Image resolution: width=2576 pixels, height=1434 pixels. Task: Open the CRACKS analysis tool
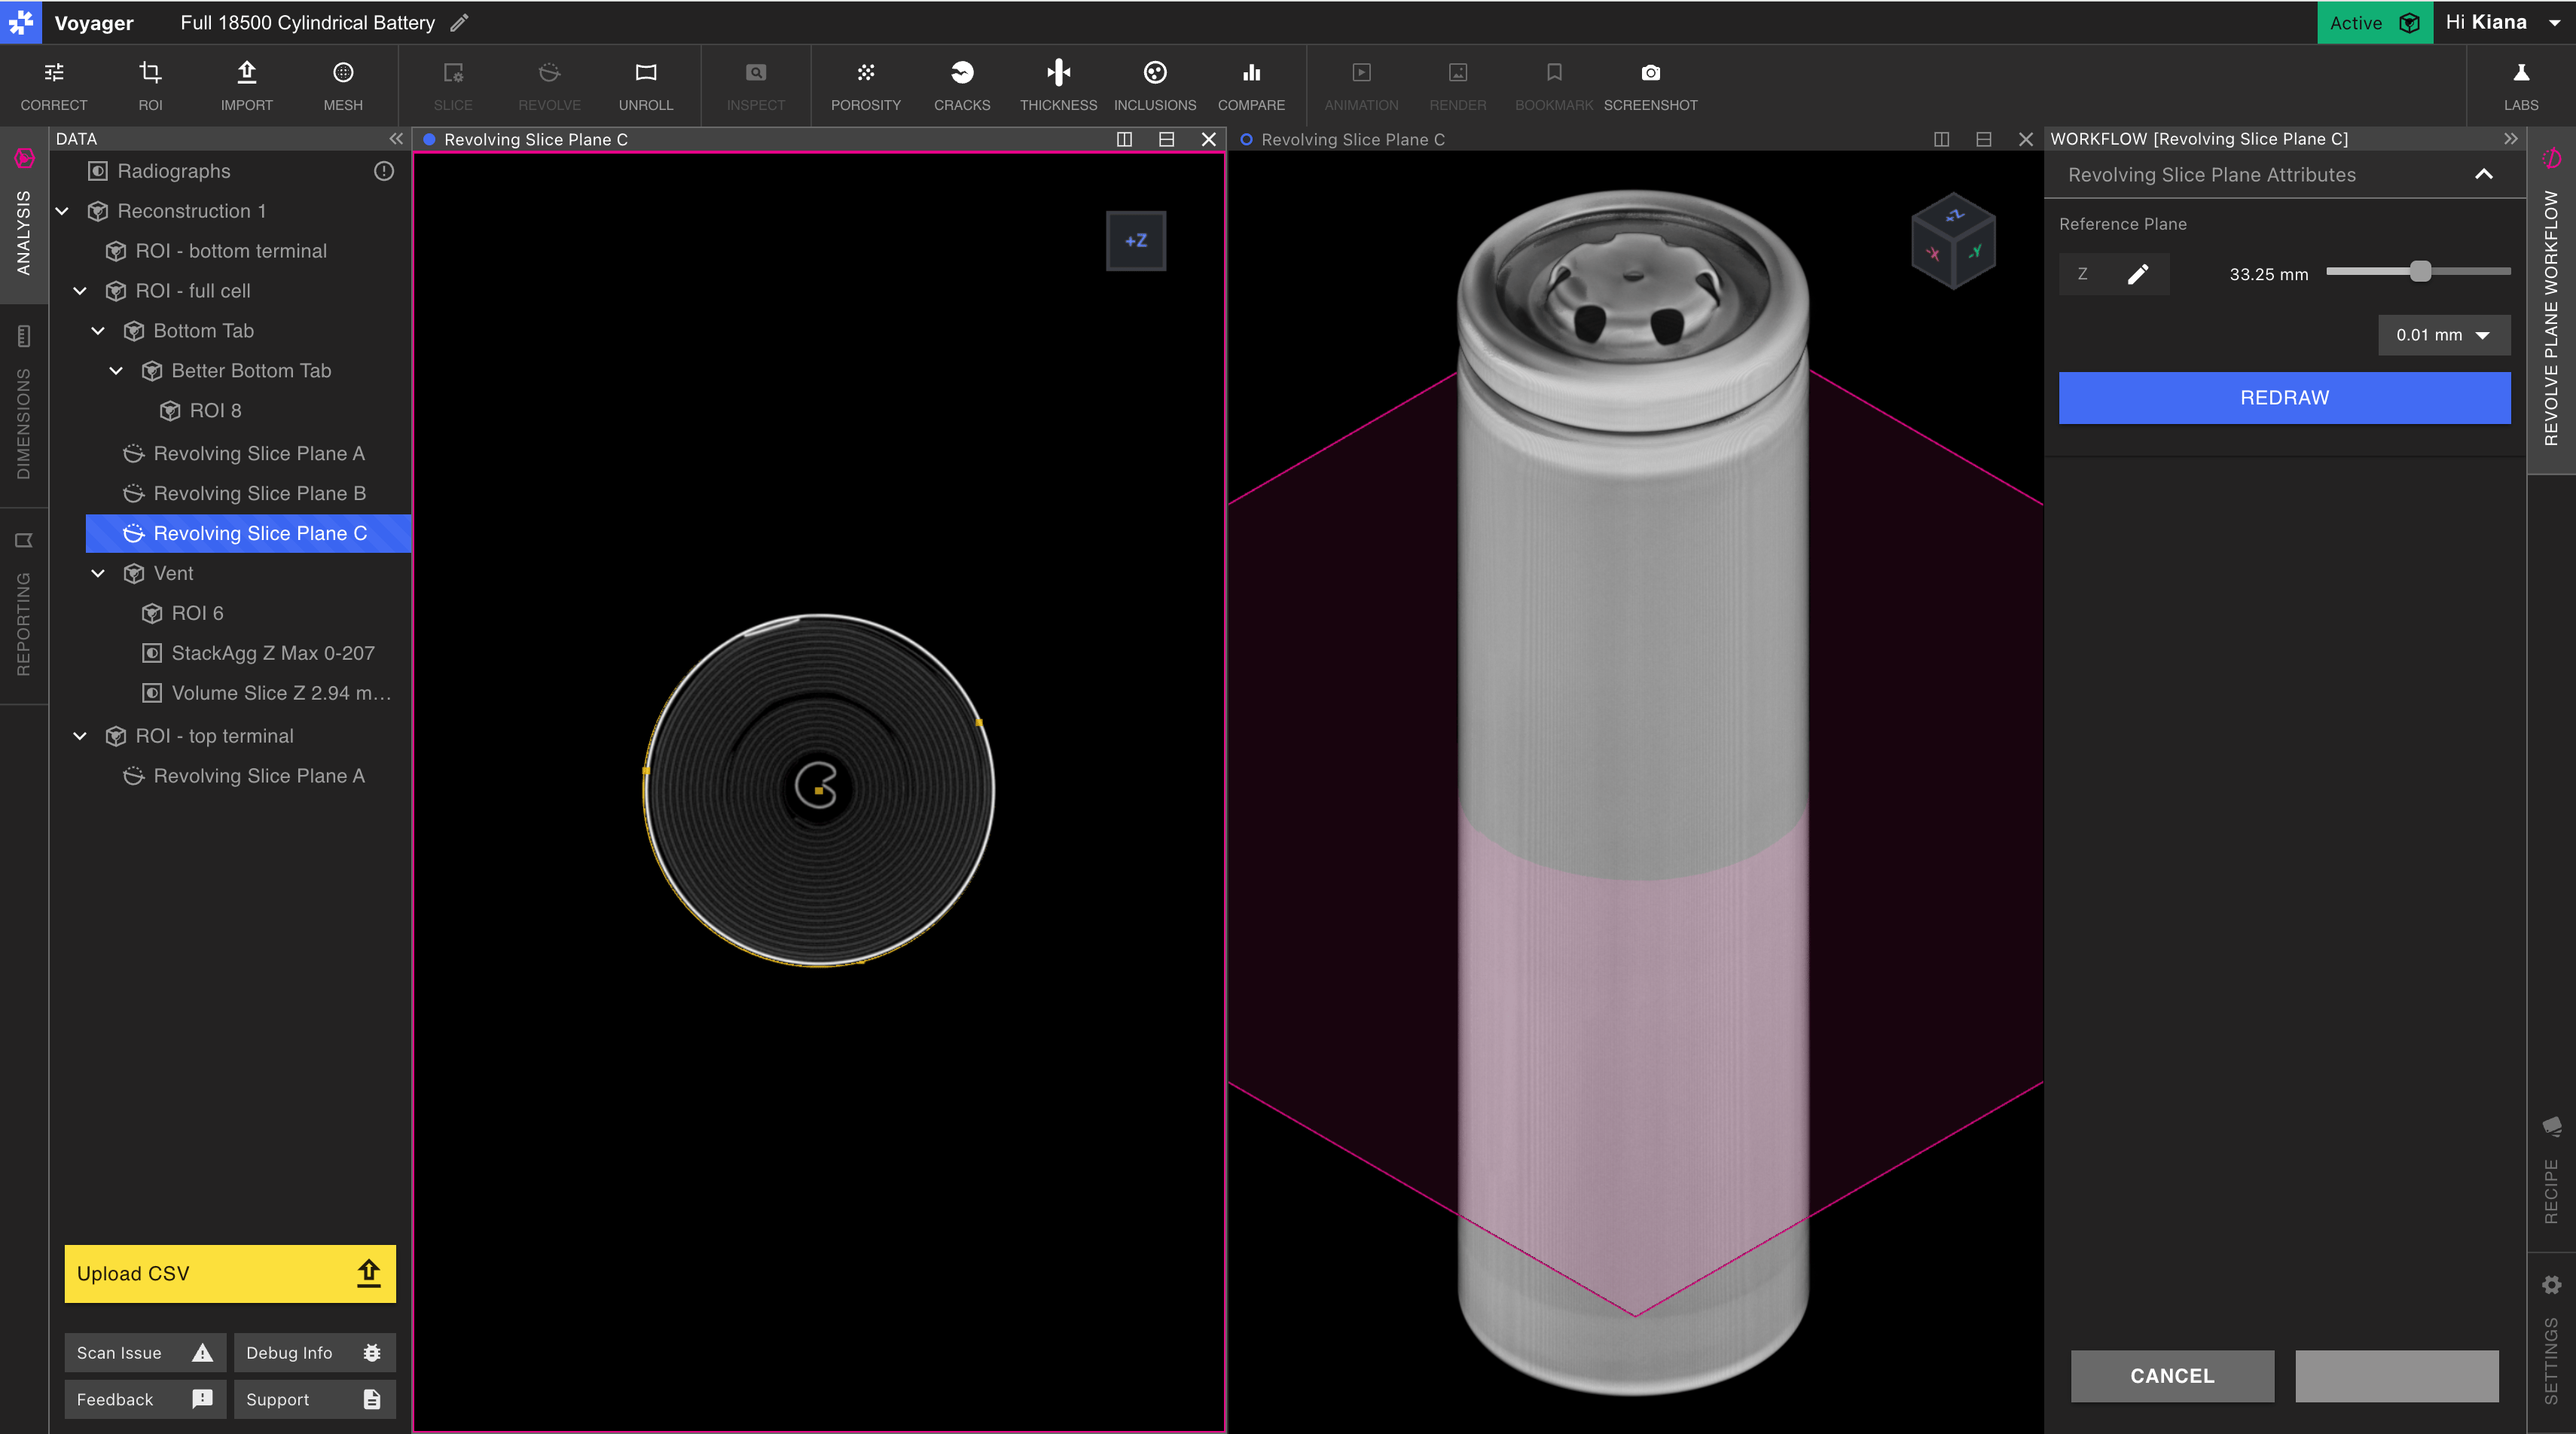[x=962, y=85]
